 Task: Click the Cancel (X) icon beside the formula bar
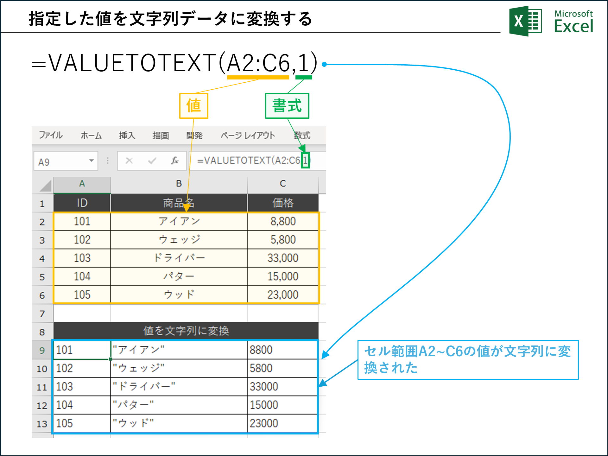coord(130,161)
